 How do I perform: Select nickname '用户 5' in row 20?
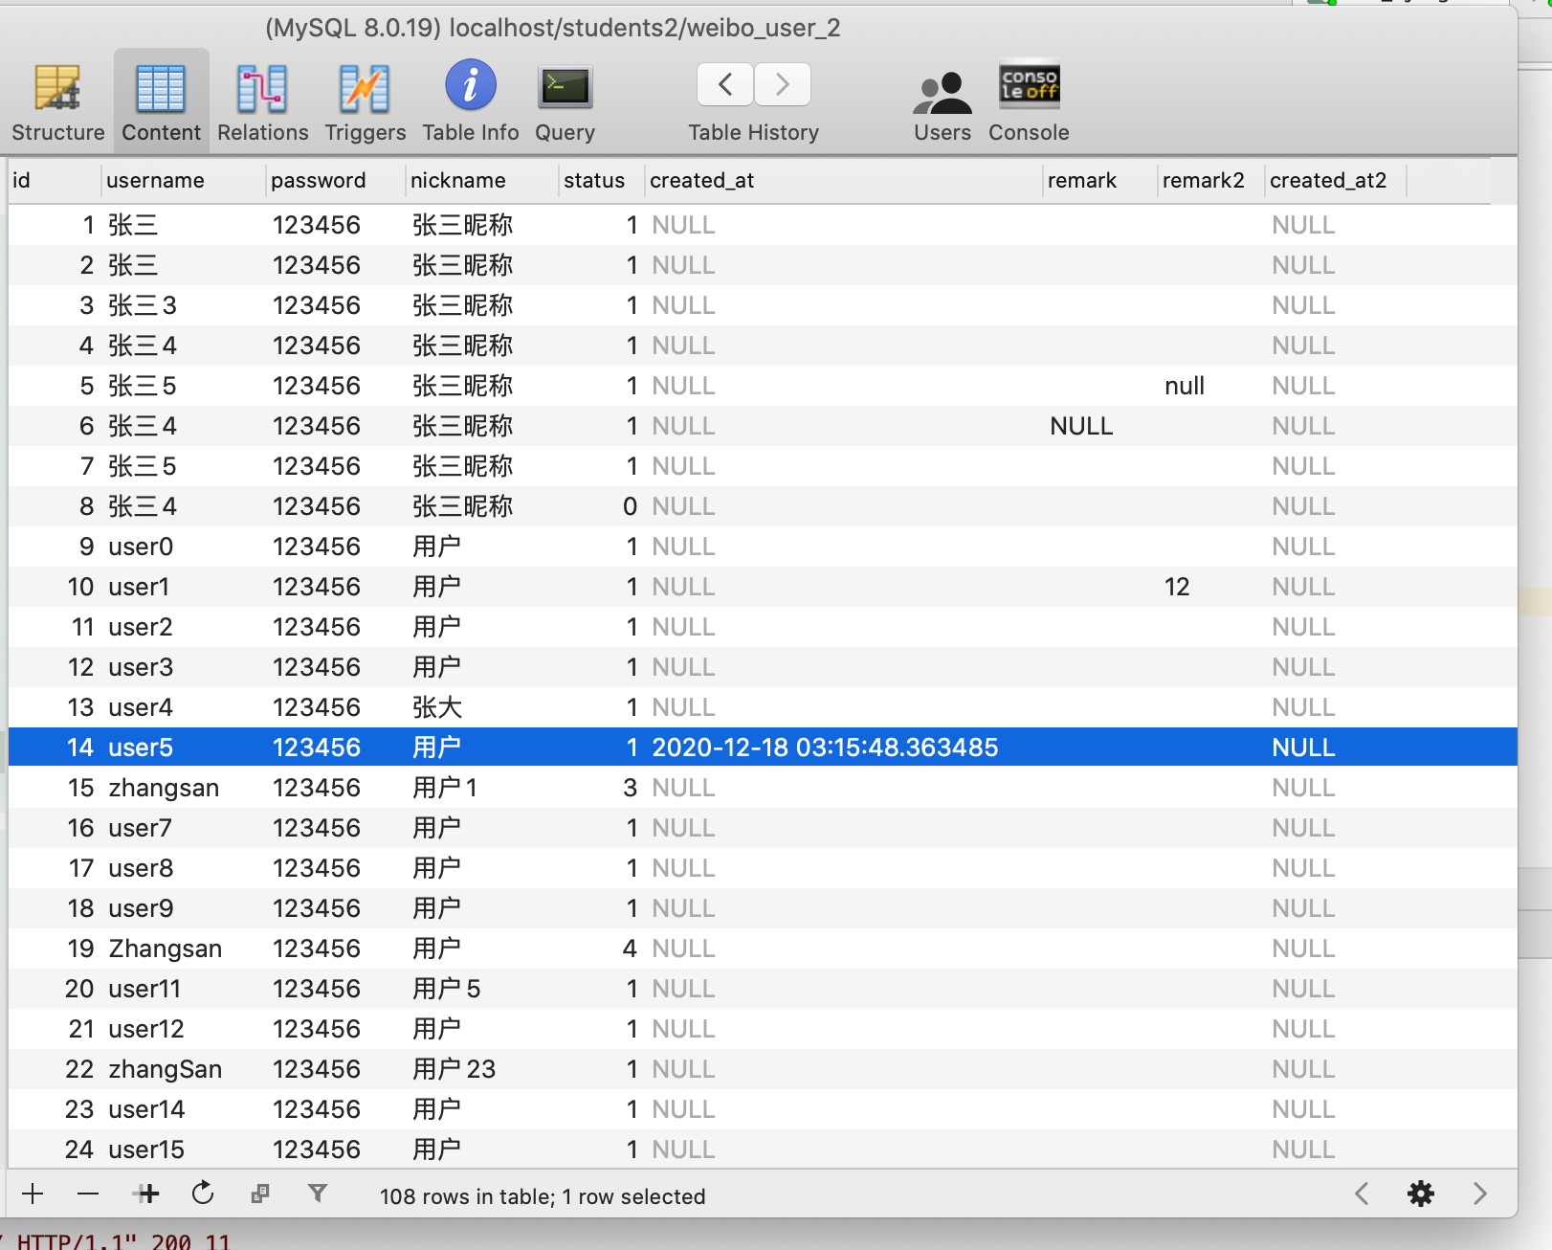click(446, 989)
